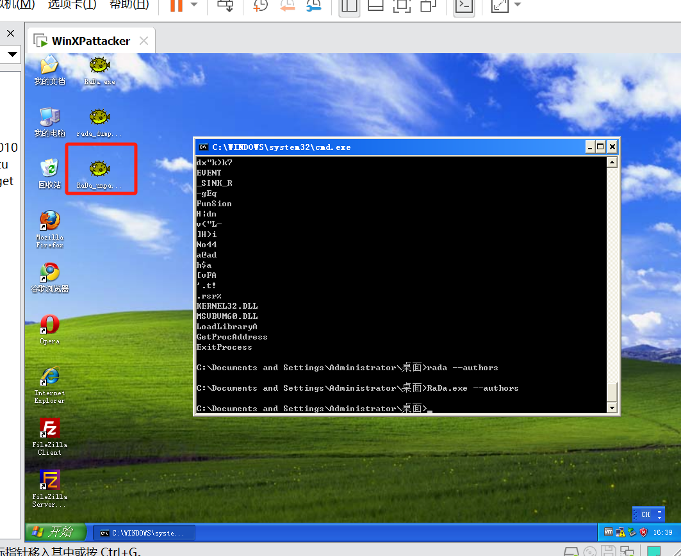The image size is (681, 556).
Task: Open the 谷歌浏览器 Chrome shortcut
Action: point(49,278)
